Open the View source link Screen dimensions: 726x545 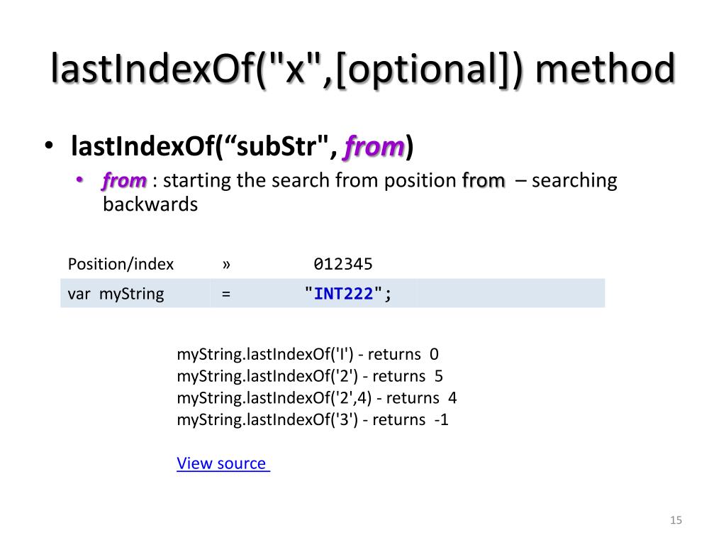tap(223, 463)
